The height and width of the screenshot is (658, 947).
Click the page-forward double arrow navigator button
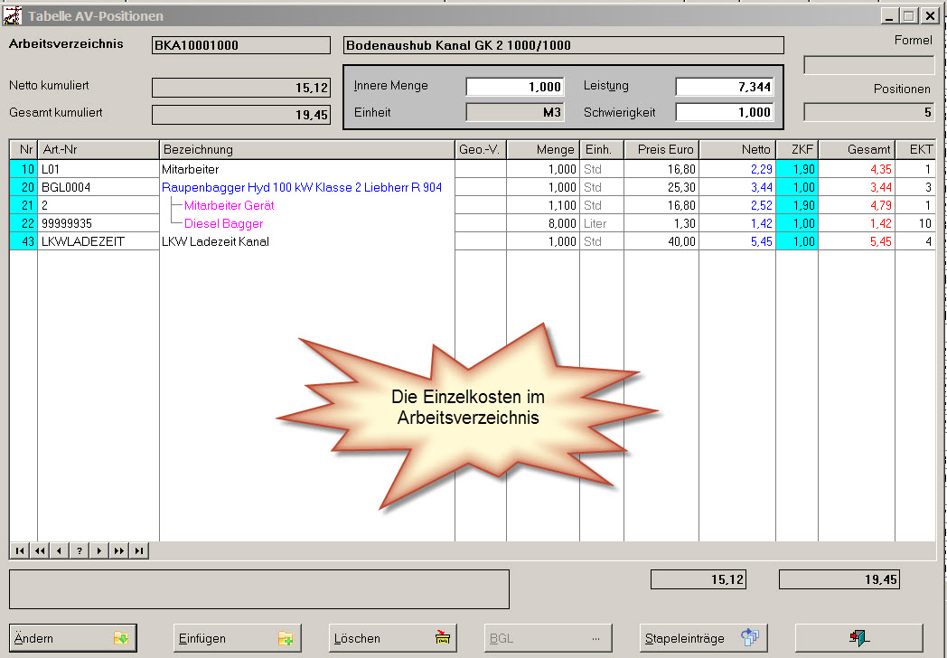119,550
